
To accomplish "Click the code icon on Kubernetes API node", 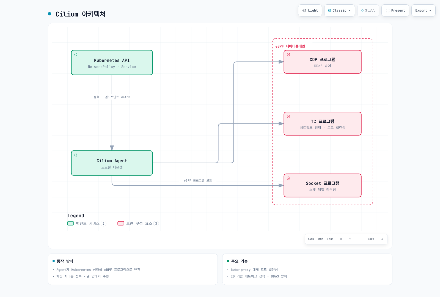I will tap(76, 55).
